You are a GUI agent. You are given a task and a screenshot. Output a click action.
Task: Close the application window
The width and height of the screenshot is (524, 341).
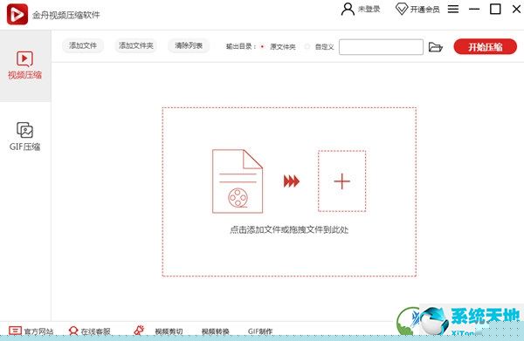coord(517,9)
